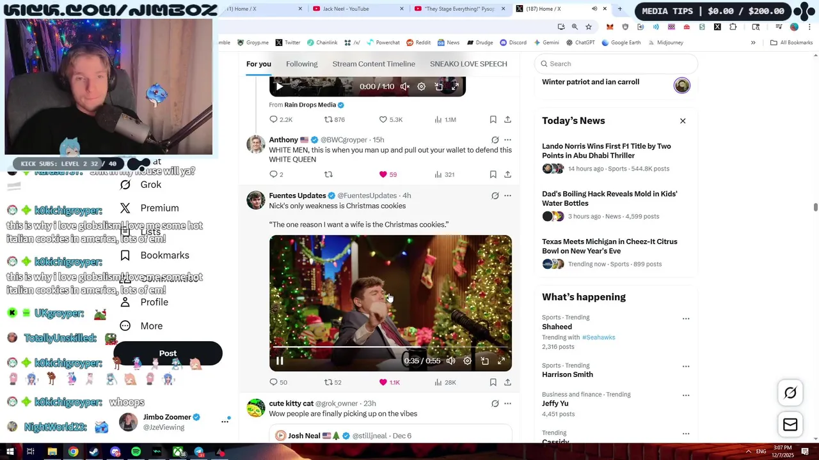Open options for Shaheed trending topic
The height and width of the screenshot is (460, 819).
(686, 318)
